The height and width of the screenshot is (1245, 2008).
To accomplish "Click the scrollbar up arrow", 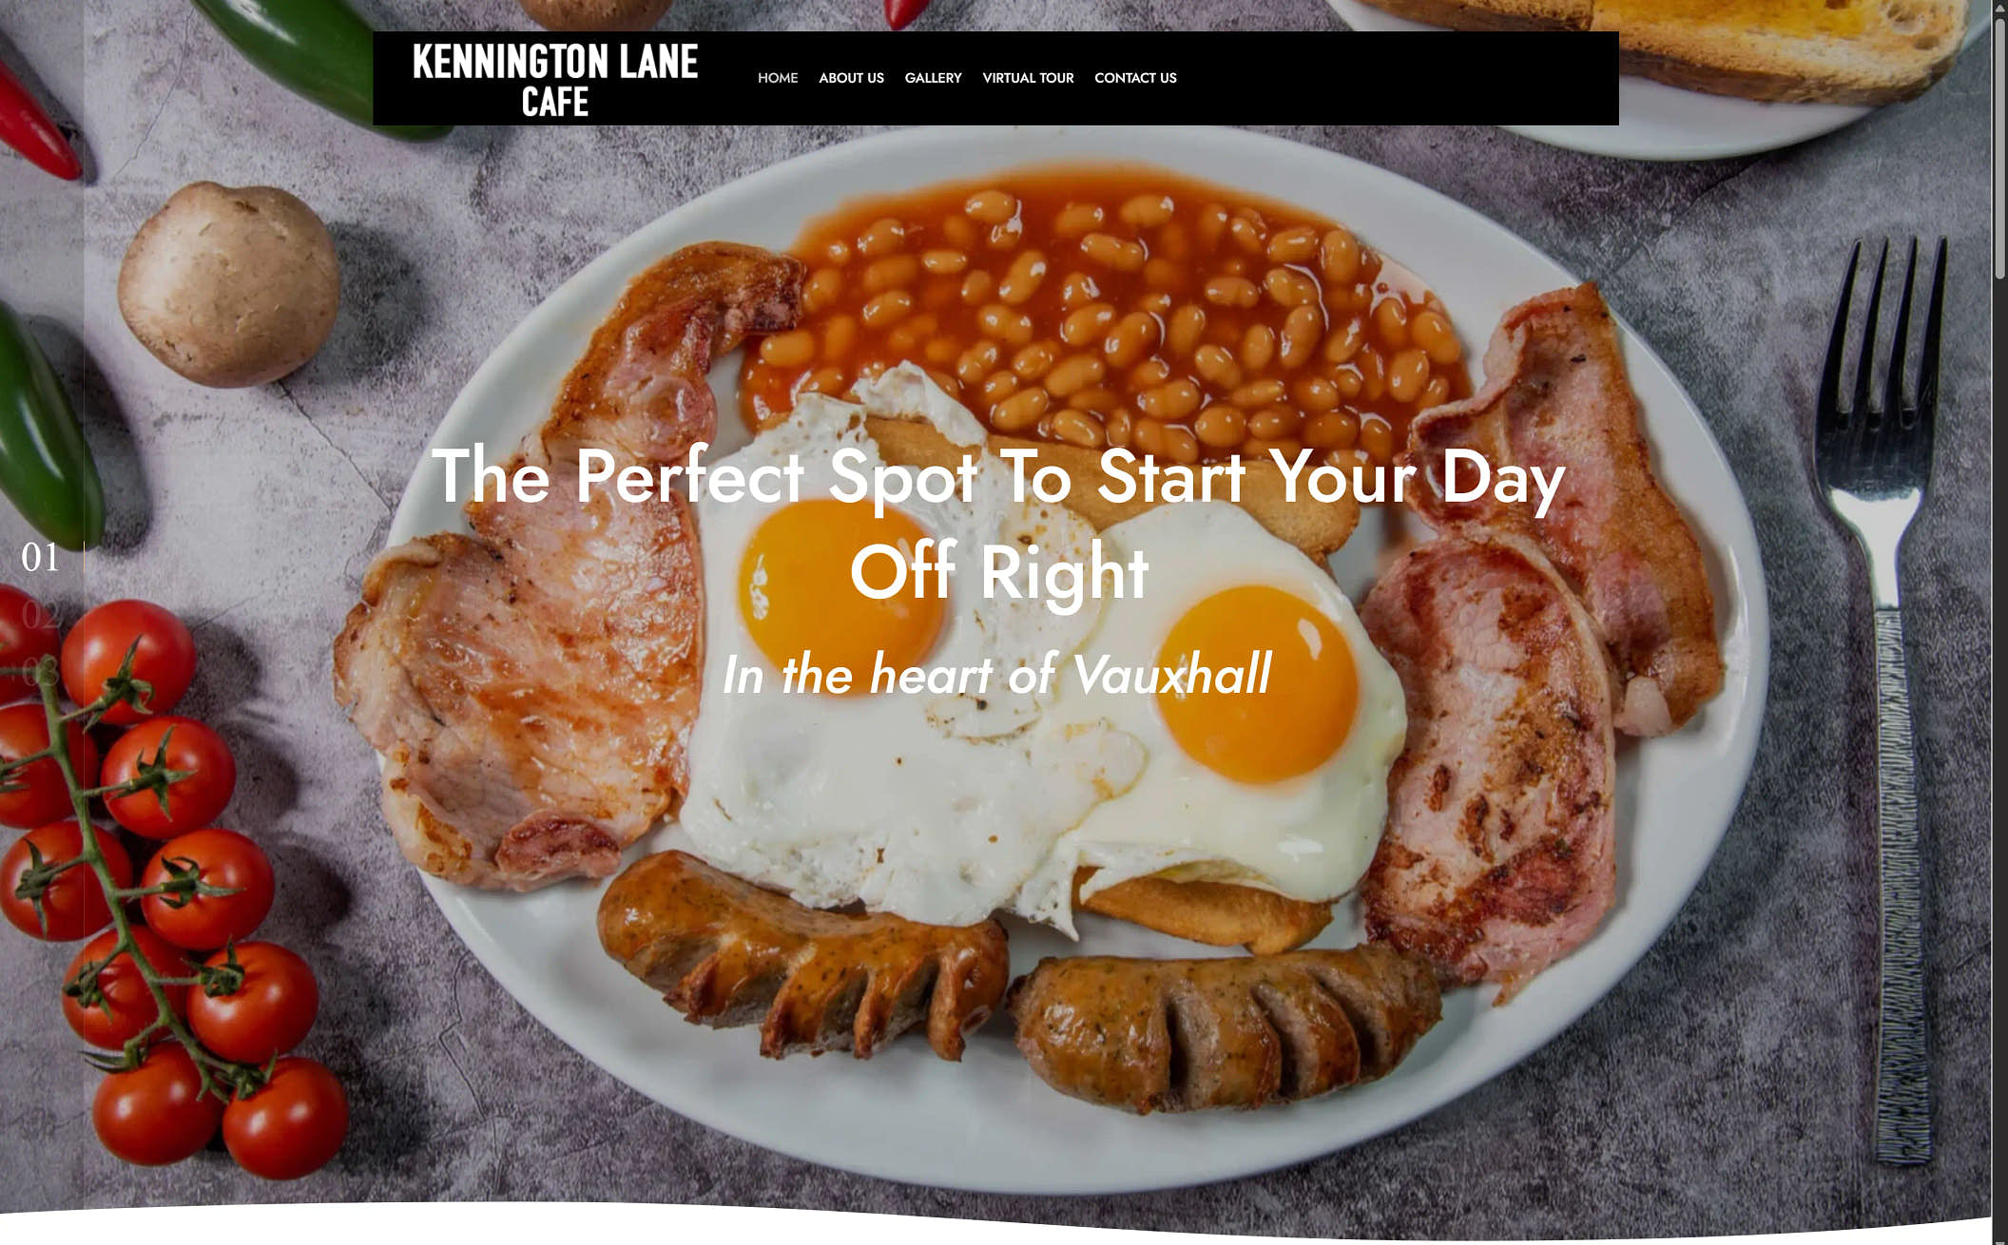I will point(1999,8).
